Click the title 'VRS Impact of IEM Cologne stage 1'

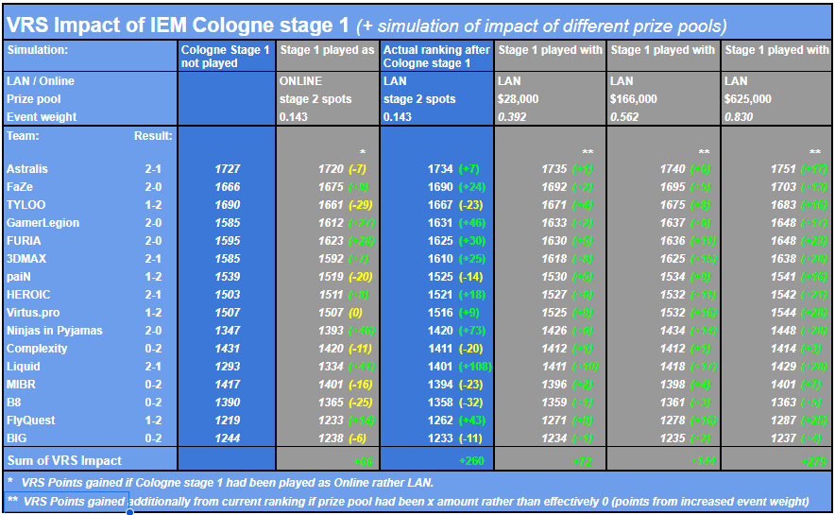[x=178, y=25]
